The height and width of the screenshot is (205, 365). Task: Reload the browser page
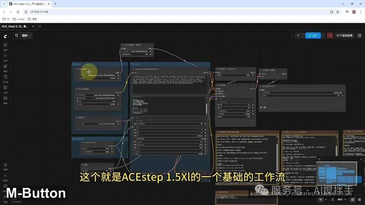pos(18,12)
